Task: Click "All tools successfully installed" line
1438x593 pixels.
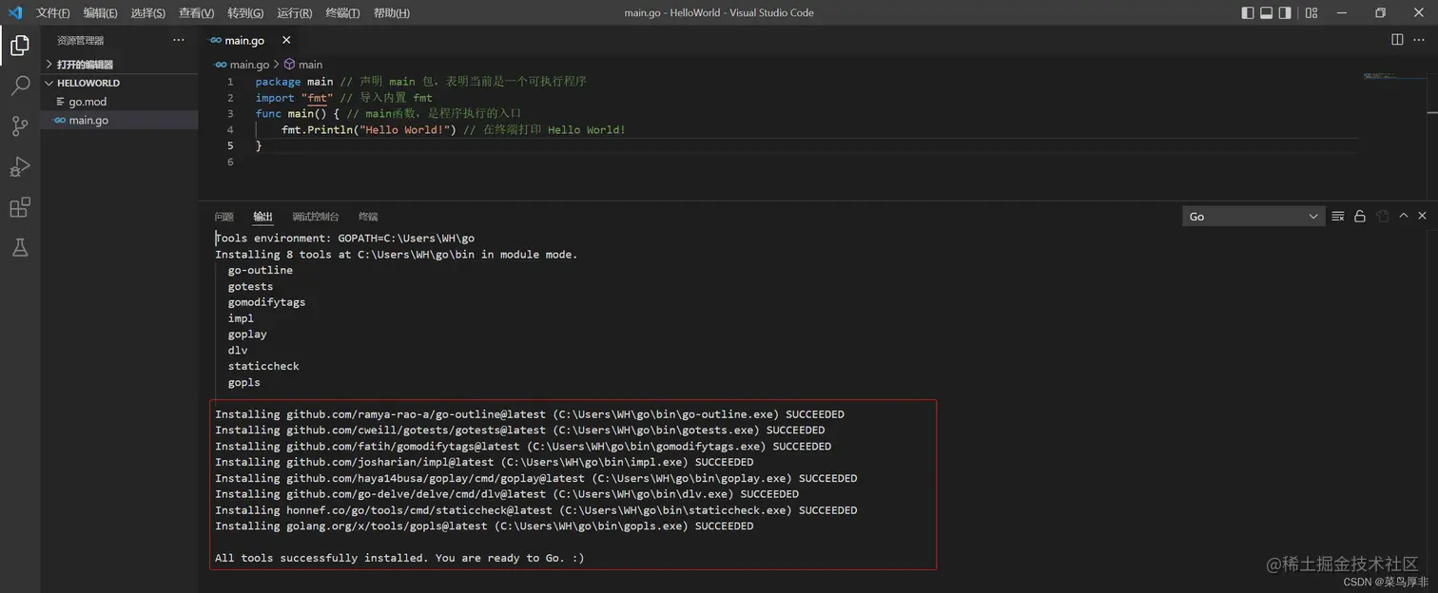Action: coord(399,558)
